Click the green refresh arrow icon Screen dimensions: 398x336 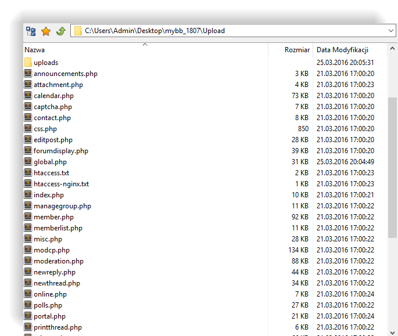click(60, 31)
